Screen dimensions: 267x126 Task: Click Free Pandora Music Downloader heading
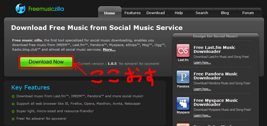216,76
